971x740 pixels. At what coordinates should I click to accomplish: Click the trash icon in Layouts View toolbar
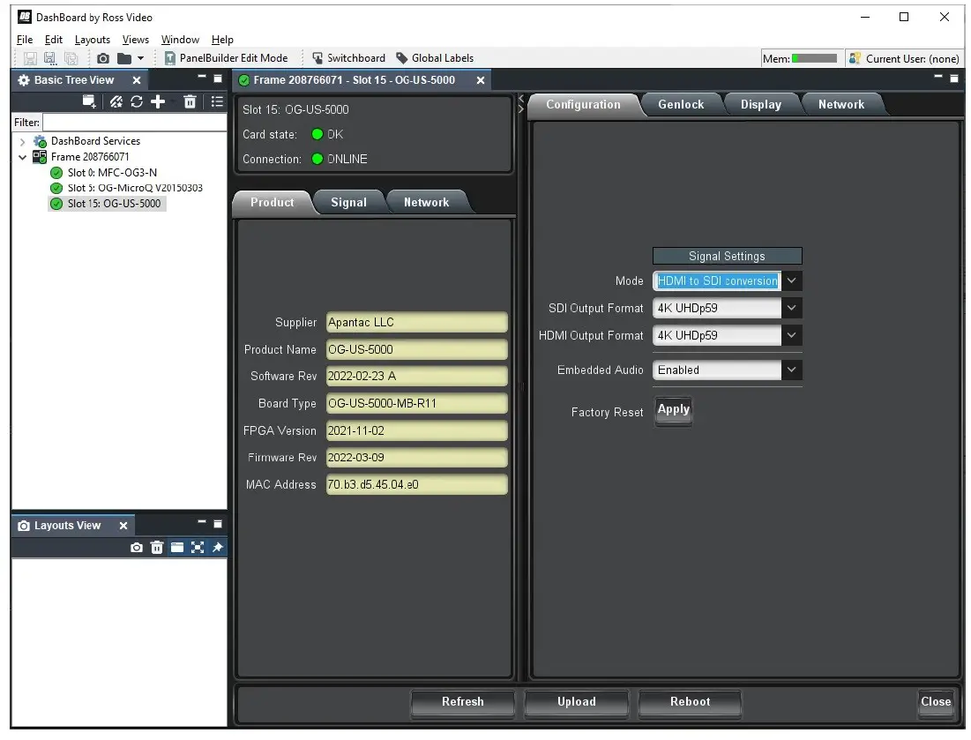tap(157, 548)
